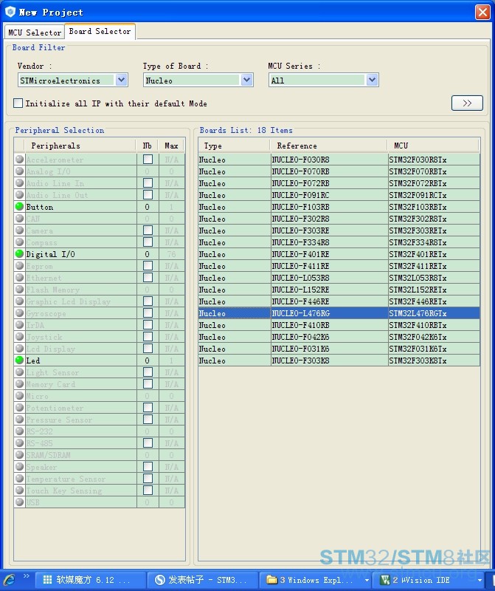Click the Led Nb value cell
495x591 pixels.
pos(148,361)
